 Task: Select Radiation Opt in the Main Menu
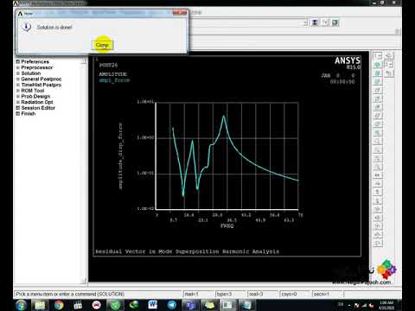(37, 102)
